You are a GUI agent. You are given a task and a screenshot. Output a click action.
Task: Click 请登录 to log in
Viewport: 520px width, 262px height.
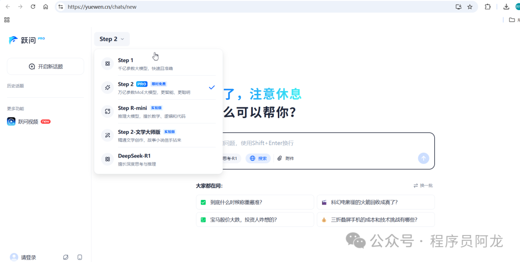pyautogui.click(x=28, y=257)
